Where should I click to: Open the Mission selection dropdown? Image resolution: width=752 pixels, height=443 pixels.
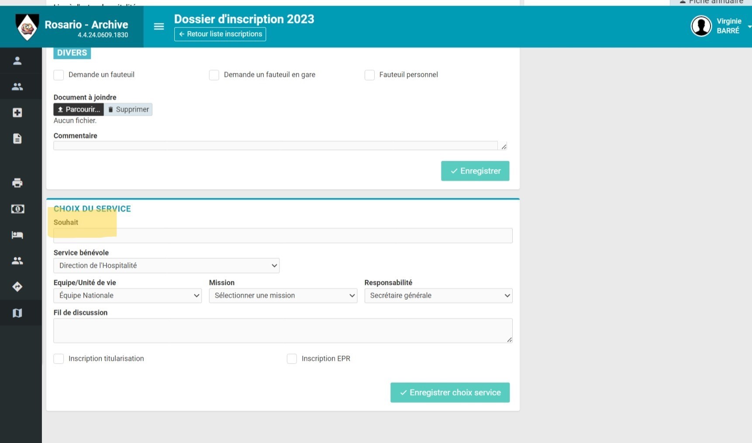coord(283,296)
